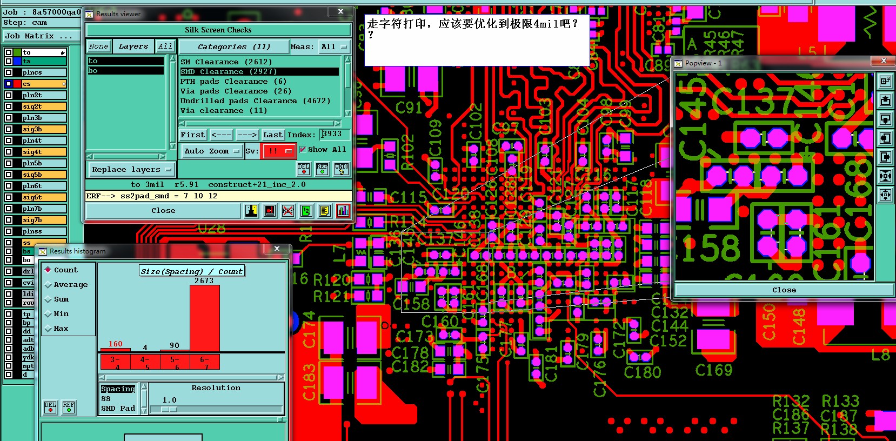
Task: Open the Sv severity '!!' dropdown
Action: click(278, 151)
